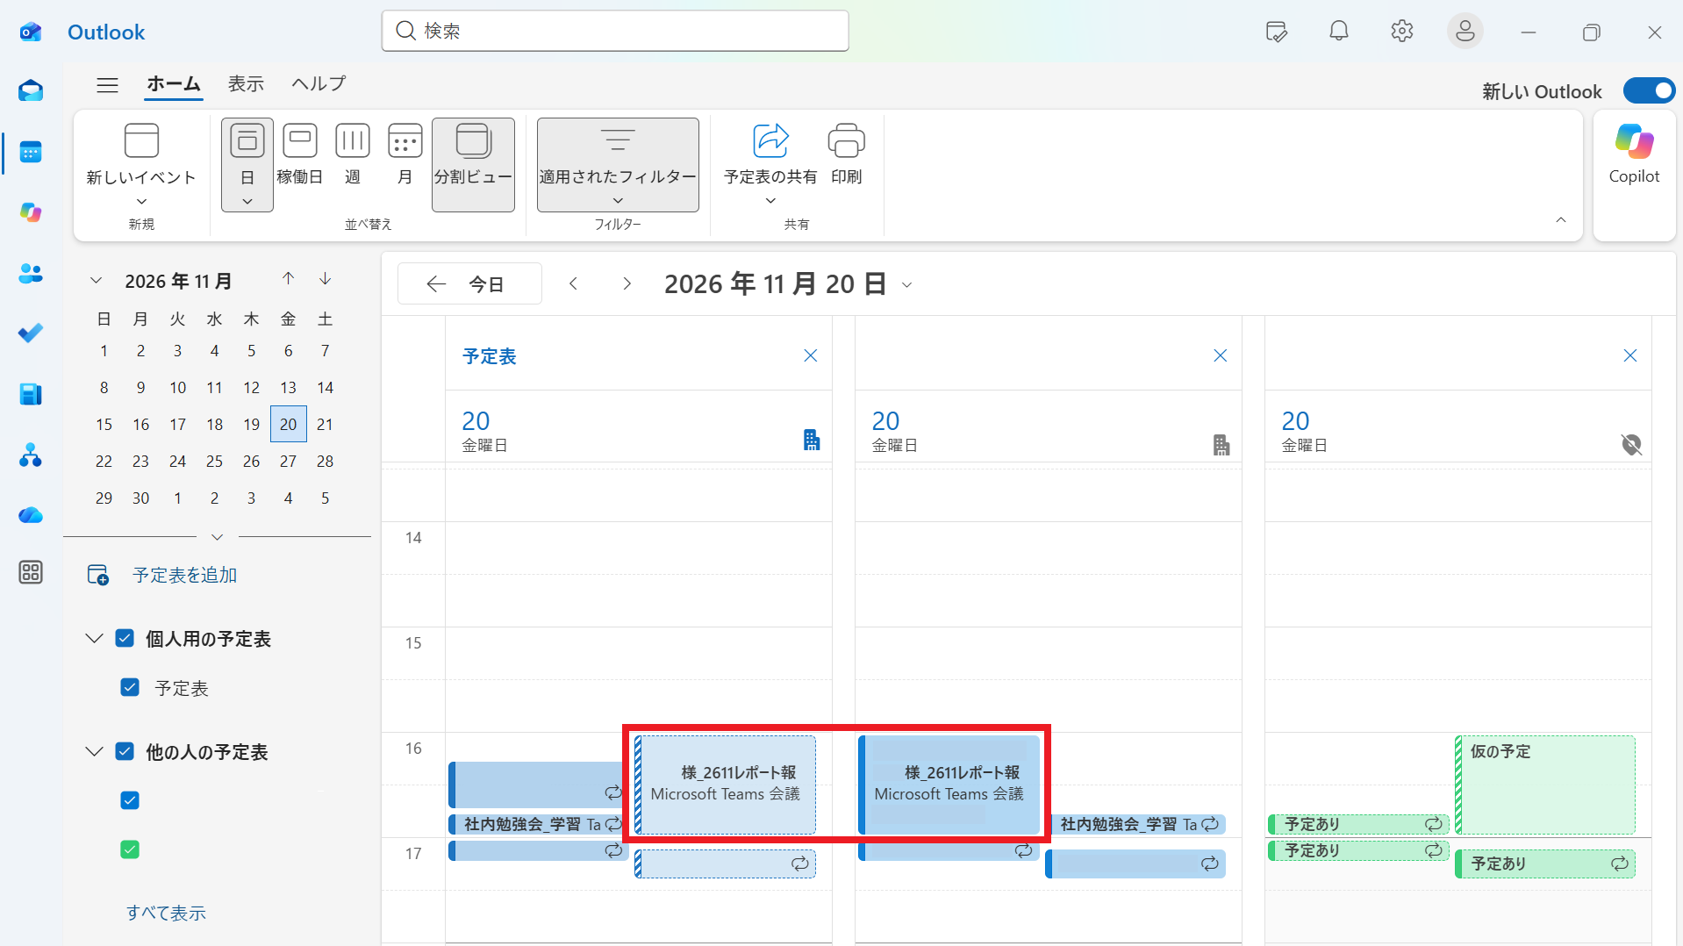This screenshot has height=946, width=1683.
Task: Toggle the 新しい Outlook switch
Action: [1649, 91]
